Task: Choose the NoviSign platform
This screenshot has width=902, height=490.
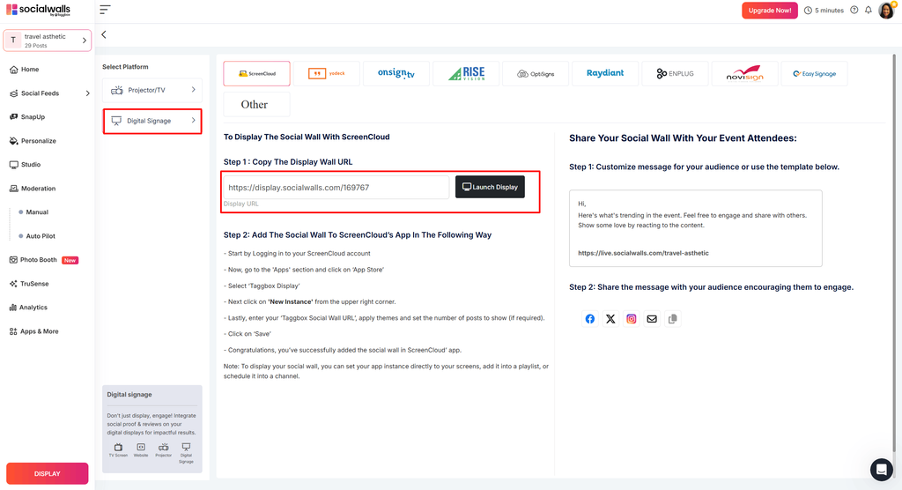Action: pyautogui.click(x=744, y=74)
